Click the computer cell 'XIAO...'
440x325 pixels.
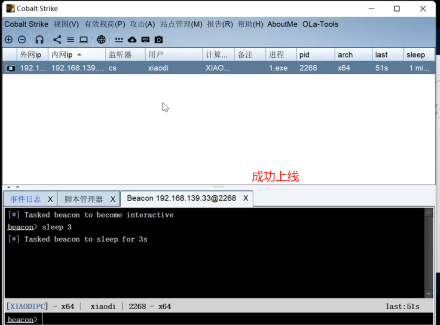coord(218,68)
